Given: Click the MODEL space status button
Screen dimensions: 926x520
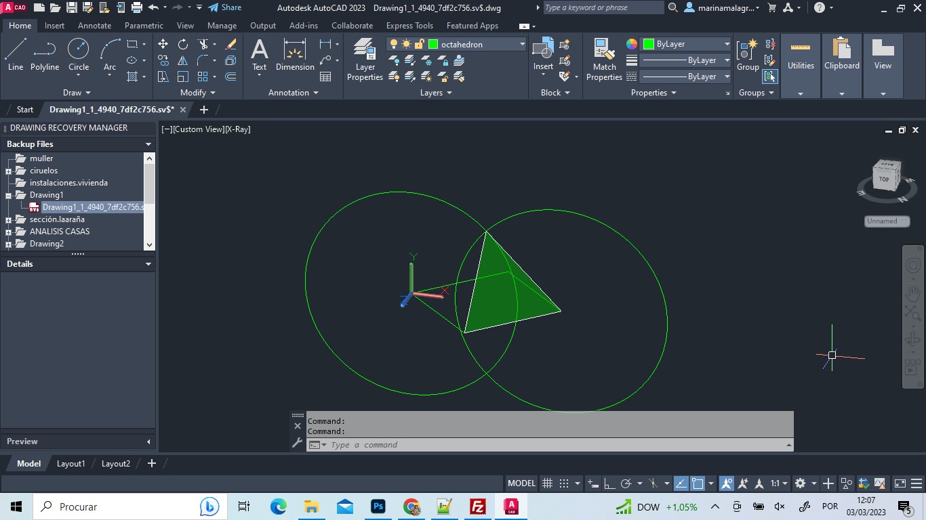Looking at the screenshot, I should [x=521, y=483].
